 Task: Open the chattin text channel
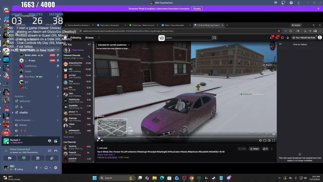[x=36, y=112]
